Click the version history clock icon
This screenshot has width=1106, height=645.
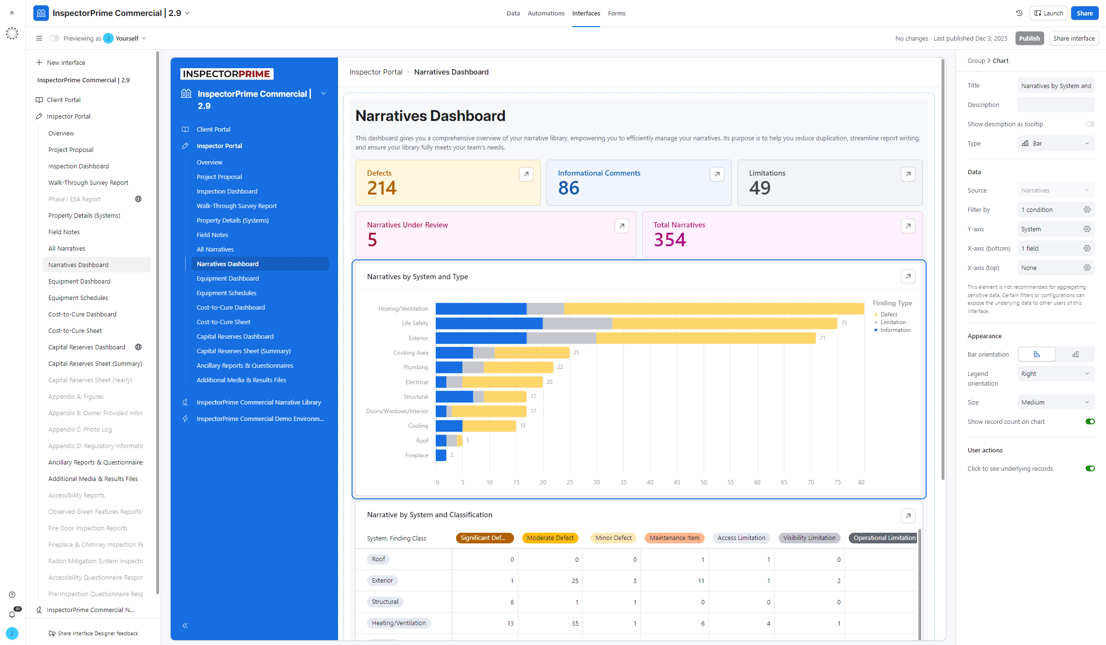pyautogui.click(x=1019, y=13)
